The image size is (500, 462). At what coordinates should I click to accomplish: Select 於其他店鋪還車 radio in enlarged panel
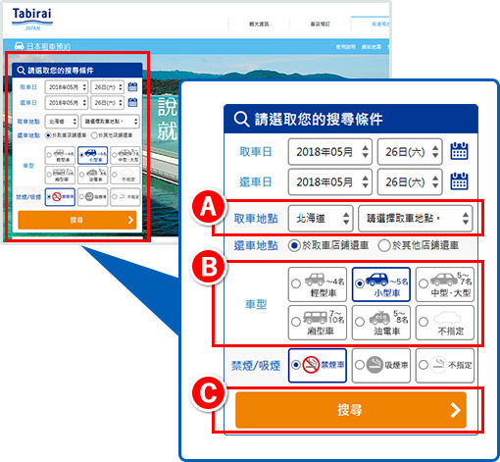point(384,245)
